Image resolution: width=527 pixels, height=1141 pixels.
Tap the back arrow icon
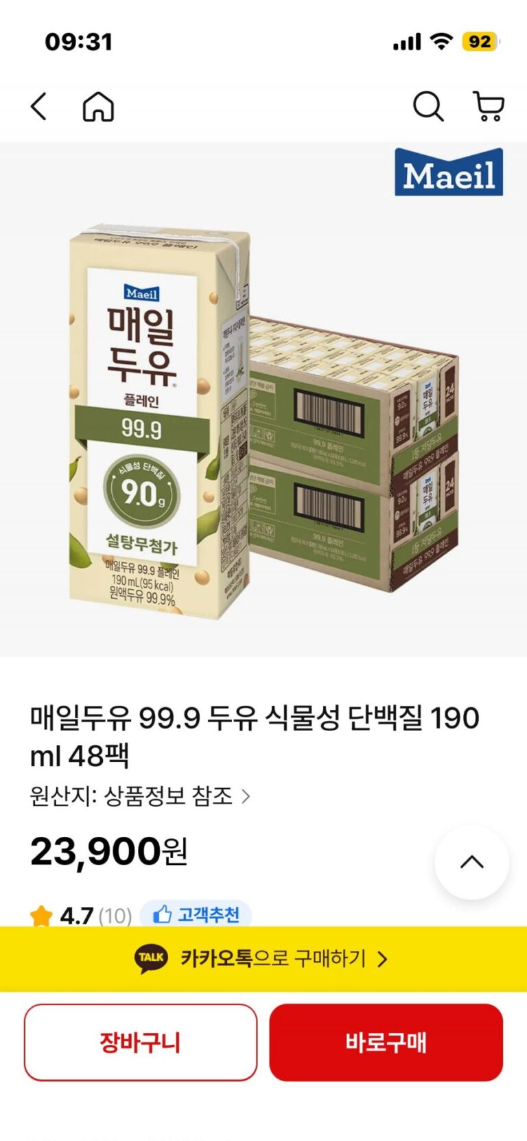(39, 107)
